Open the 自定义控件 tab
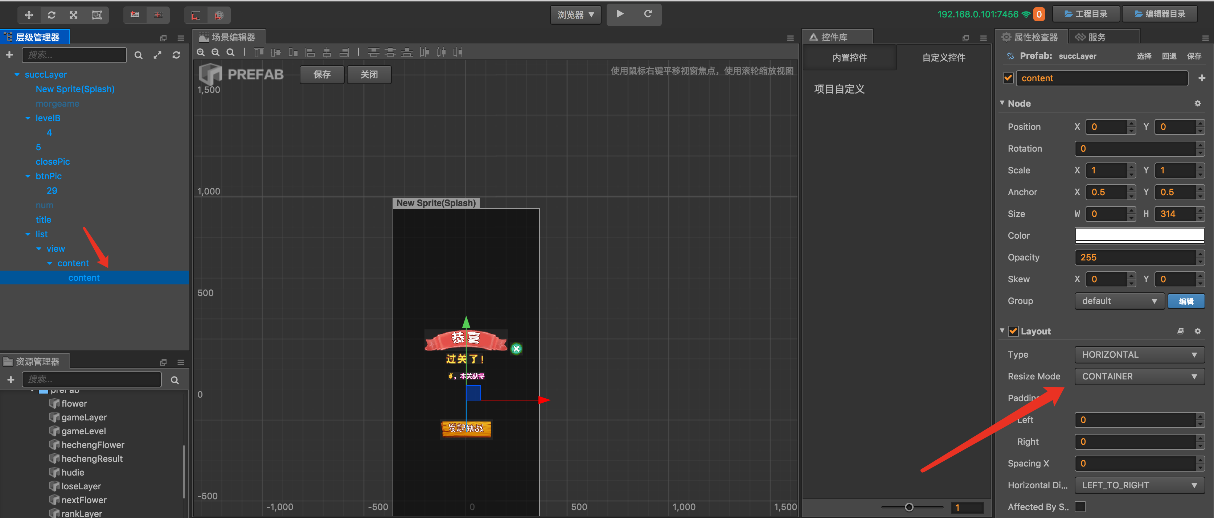The image size is (1214, 518). point(943,58)
